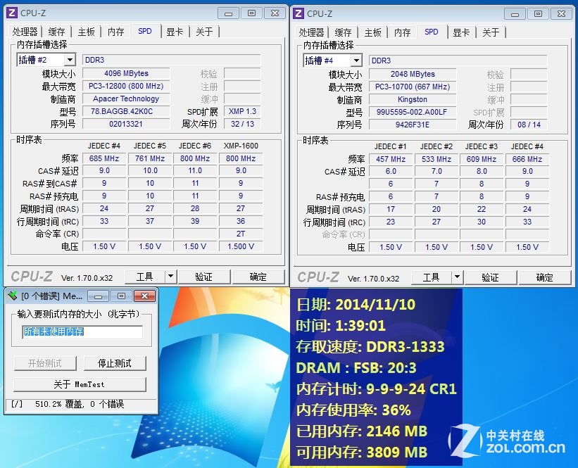Open 主板 tab in left CPU-Z window
Viewport: 578px width, 468px height.
[87, 32]
